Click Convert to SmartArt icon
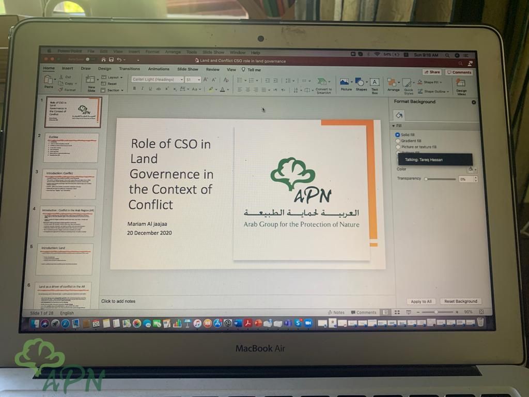 coord(322,82)
